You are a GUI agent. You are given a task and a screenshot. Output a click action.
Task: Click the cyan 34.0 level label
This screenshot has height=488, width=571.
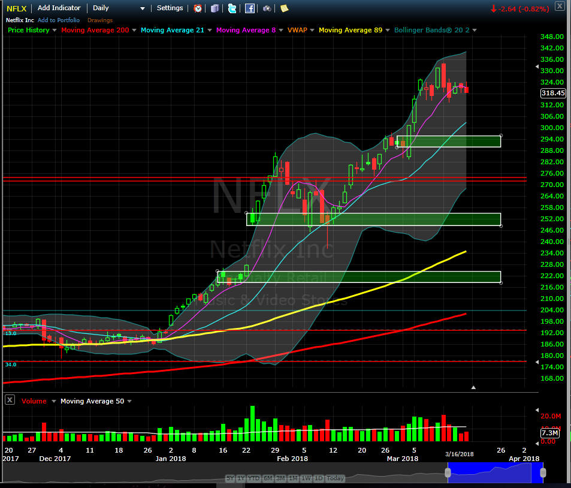pyautogui.click(x=11, y=365)
